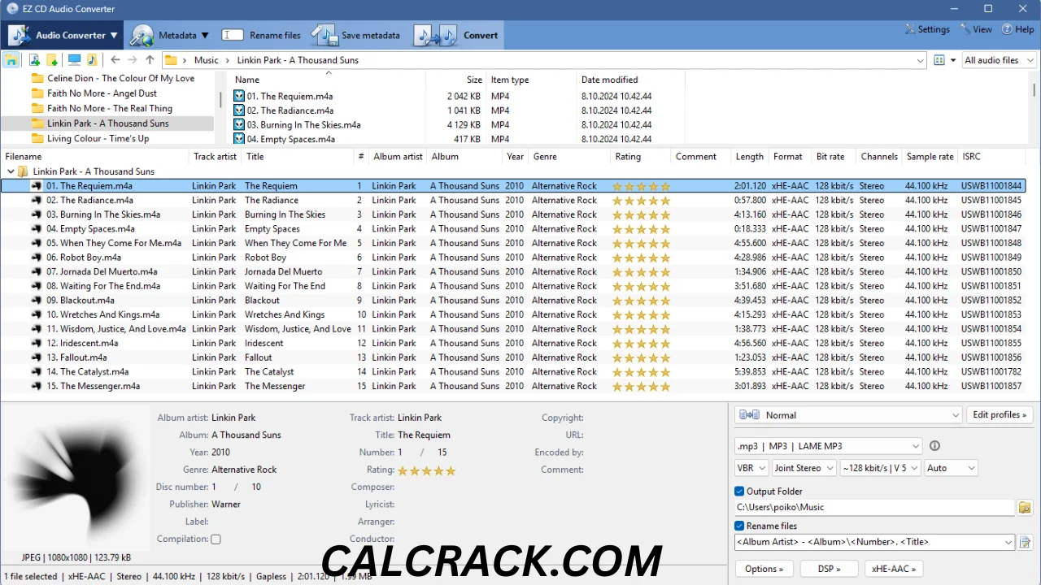Sort file browser by Date modified
This screenshot has height=585, width=1041.
click(x=610, y=80)
